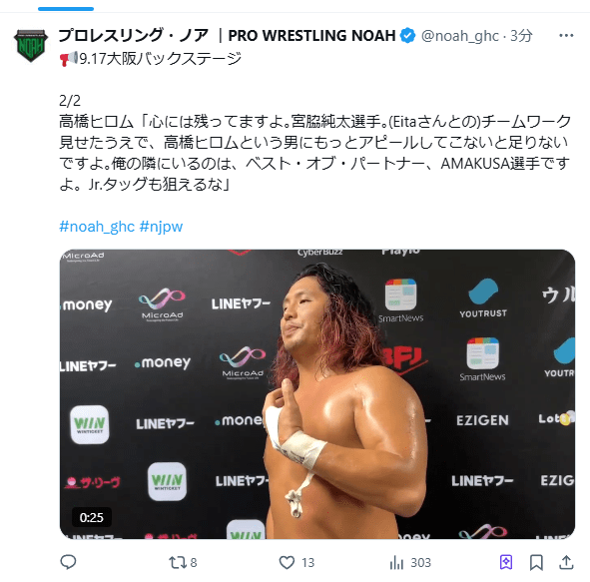Image resolution: width=590 pixels, height=582 pixels.
Task: Click the tweet text about 高橋ヒロム
Action: pyautogui.click(x=314, y=153)
